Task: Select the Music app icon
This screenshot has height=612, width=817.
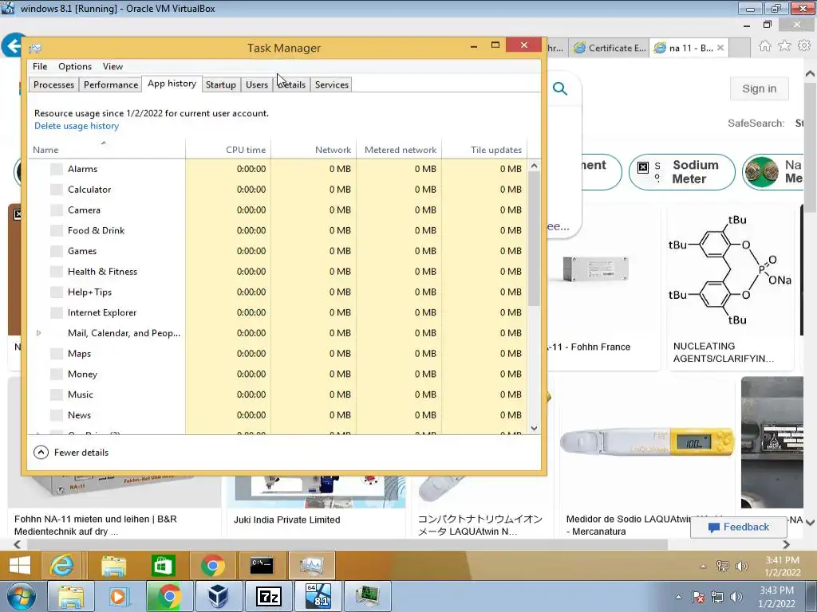Action: point(57,394)
